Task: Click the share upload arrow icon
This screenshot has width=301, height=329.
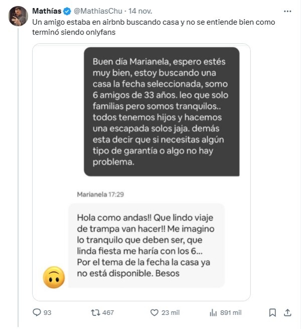Action: point(287,312)
